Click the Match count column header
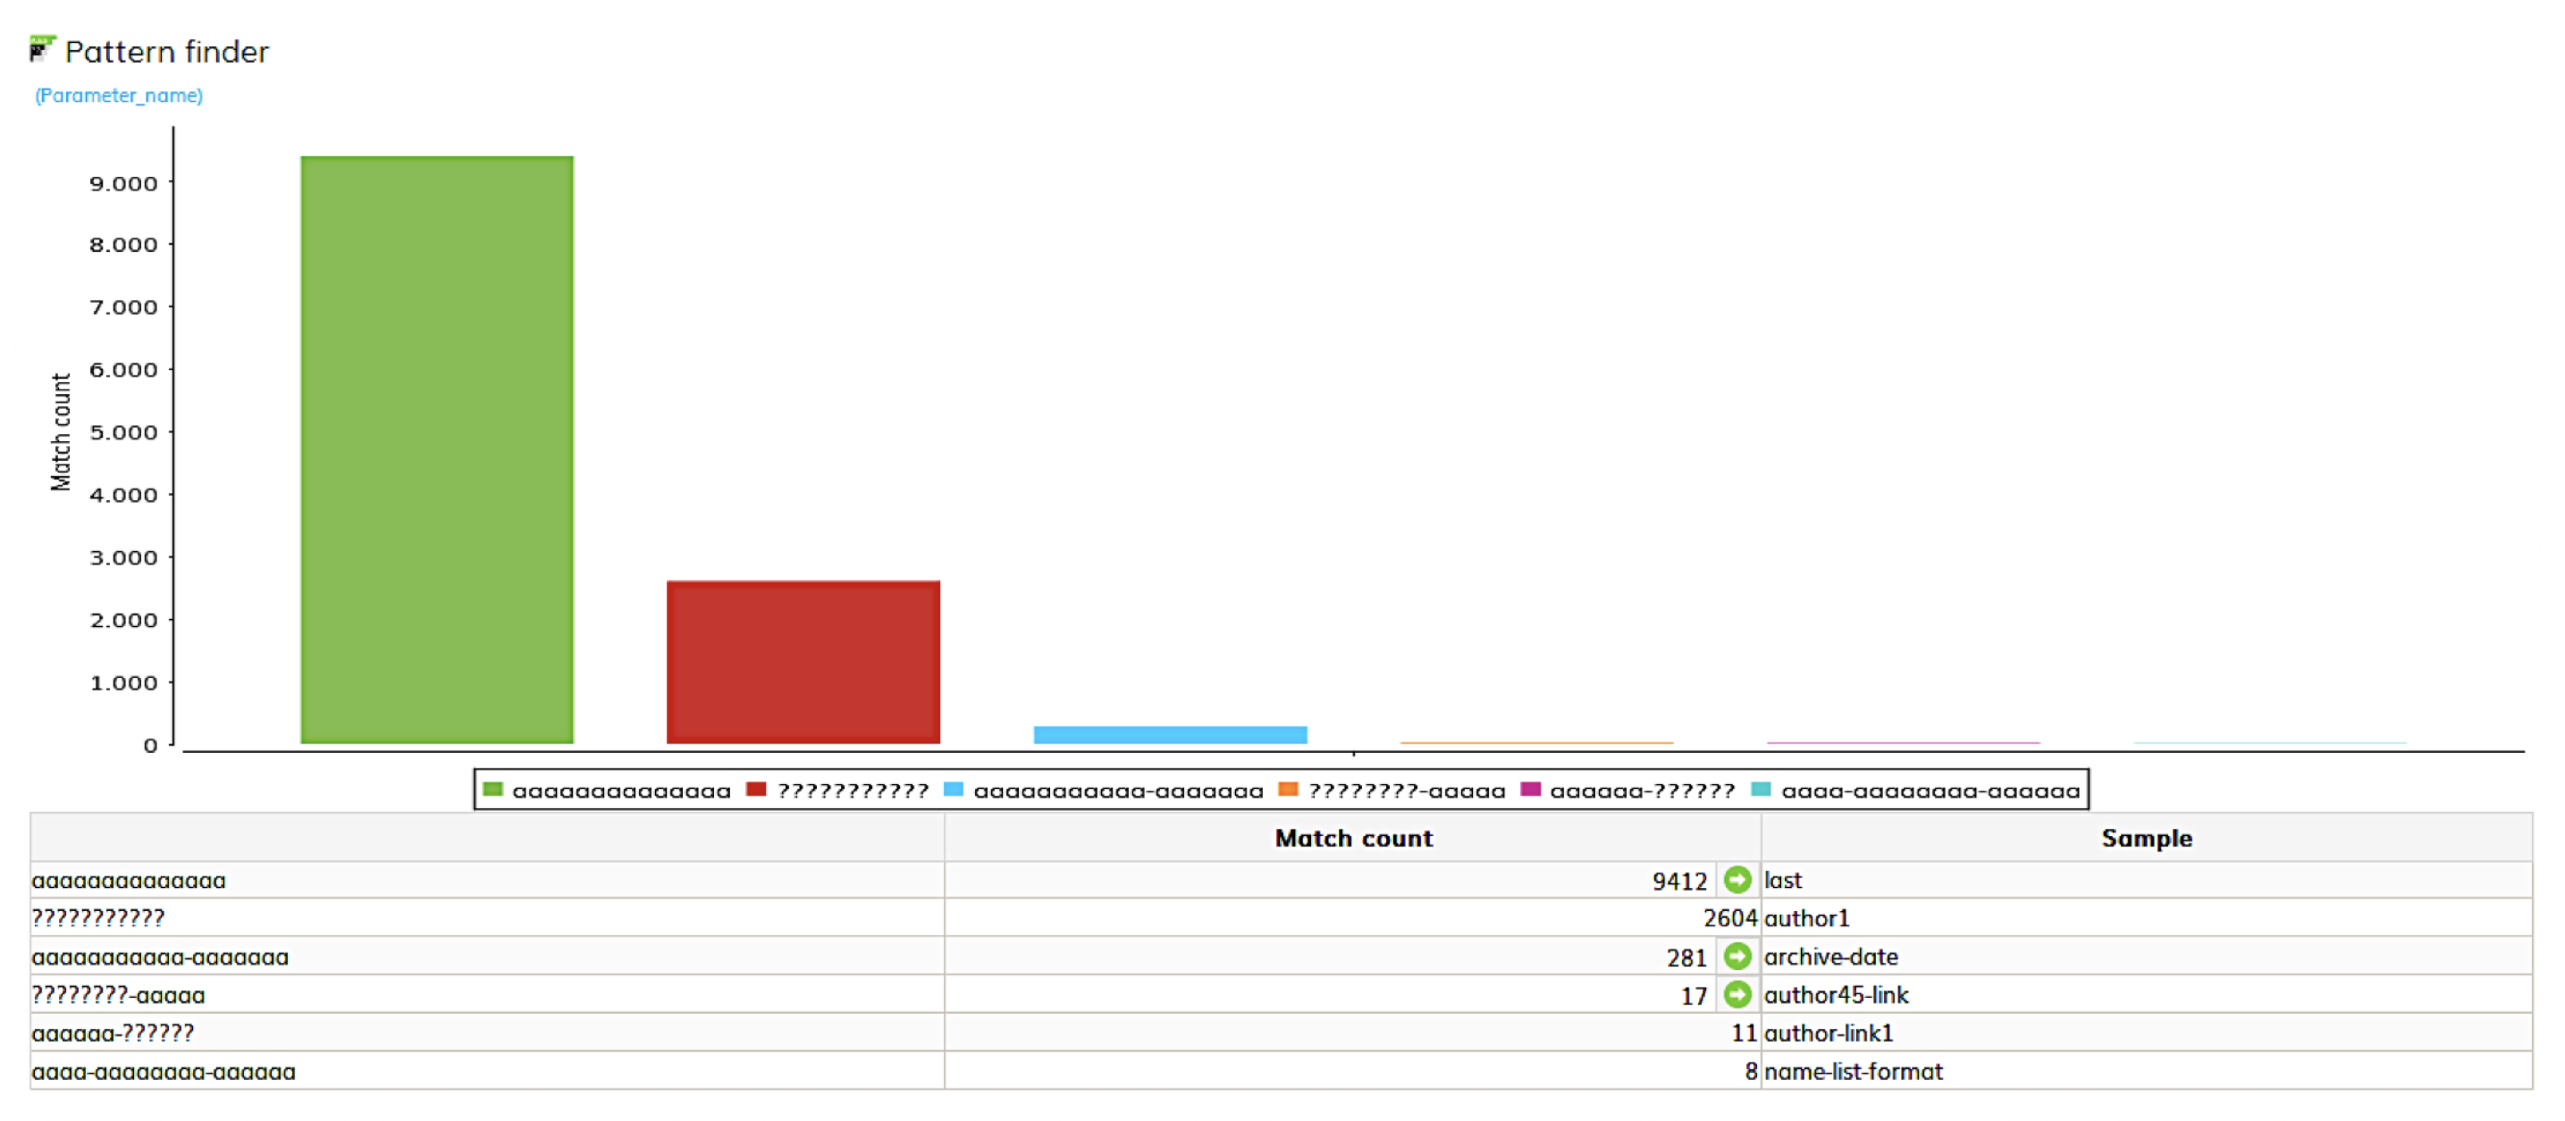The image size is (2565, 1121). (1352, 838)
